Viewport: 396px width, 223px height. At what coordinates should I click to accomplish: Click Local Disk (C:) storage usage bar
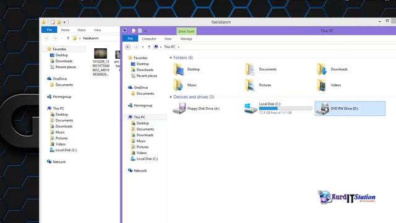point(285,108)
